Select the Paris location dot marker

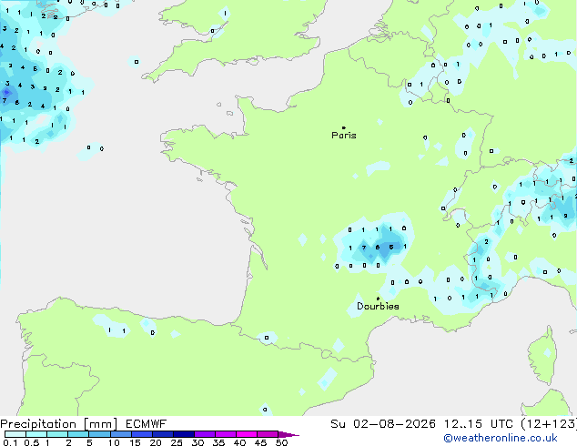click(x=344, y=127)
